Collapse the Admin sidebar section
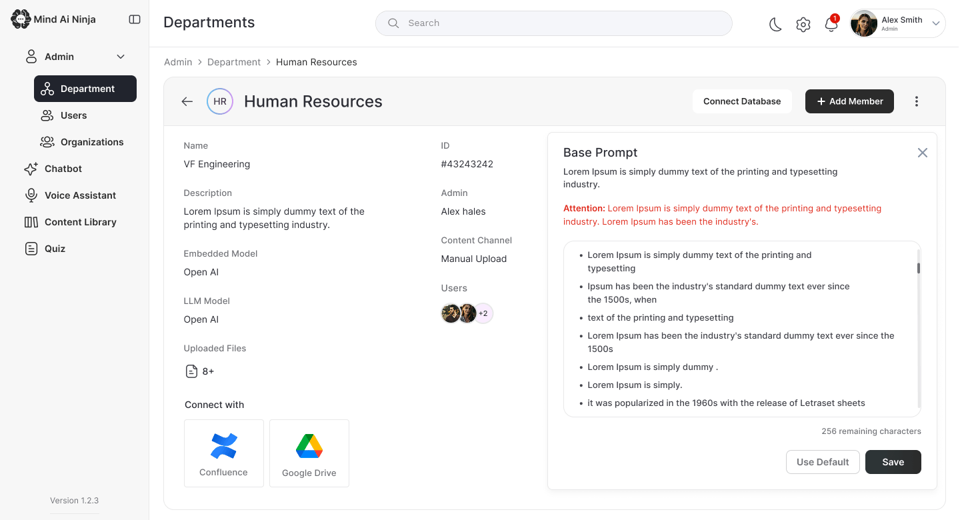The image size is (960, 520). [x=121, y=57]
